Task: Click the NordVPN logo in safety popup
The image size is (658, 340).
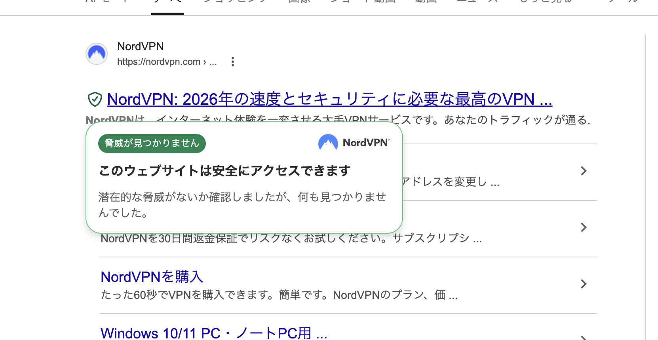Action: pyautogui.click(x=354, y=142)
